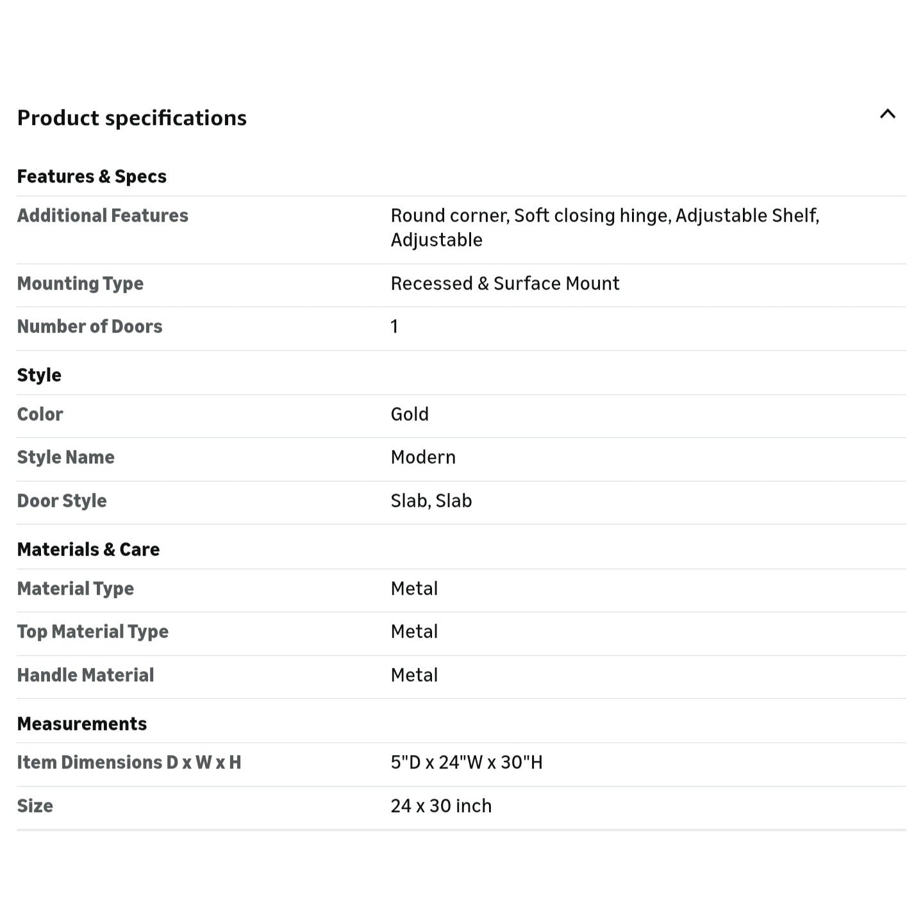Select the Mounting Type label
Screen dimensions: 923x923
click(x=80, y=283)
